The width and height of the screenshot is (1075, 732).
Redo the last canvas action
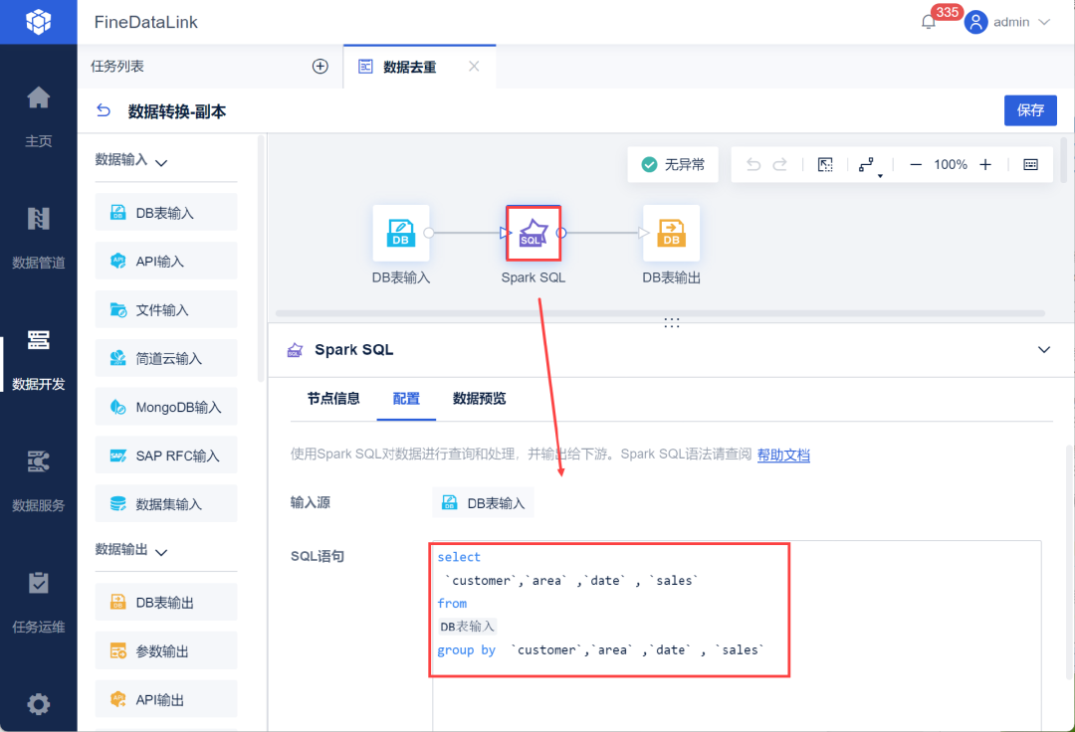779,164
